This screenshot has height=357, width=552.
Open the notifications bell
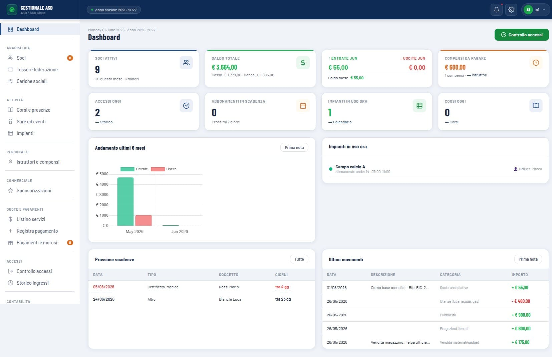coord(496,10)
